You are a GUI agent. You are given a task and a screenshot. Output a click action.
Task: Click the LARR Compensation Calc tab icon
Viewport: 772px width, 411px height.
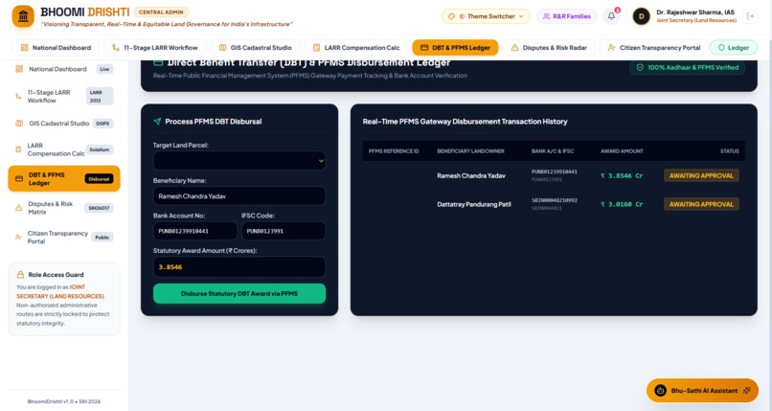pyautogui.click(x=316, y=48)
